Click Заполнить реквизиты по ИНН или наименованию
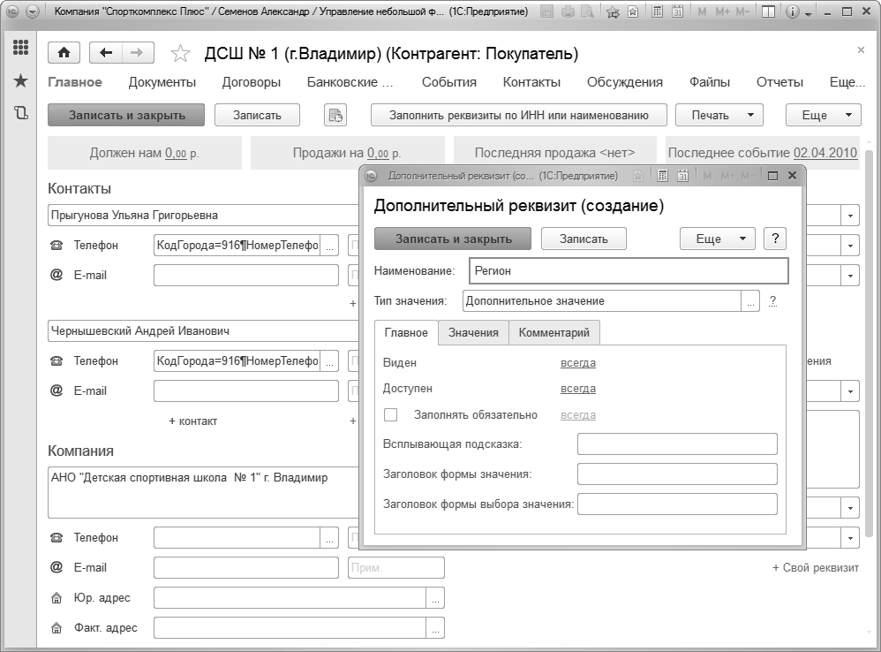The height and width of the screenshot is (652, 881). [518, 115]
